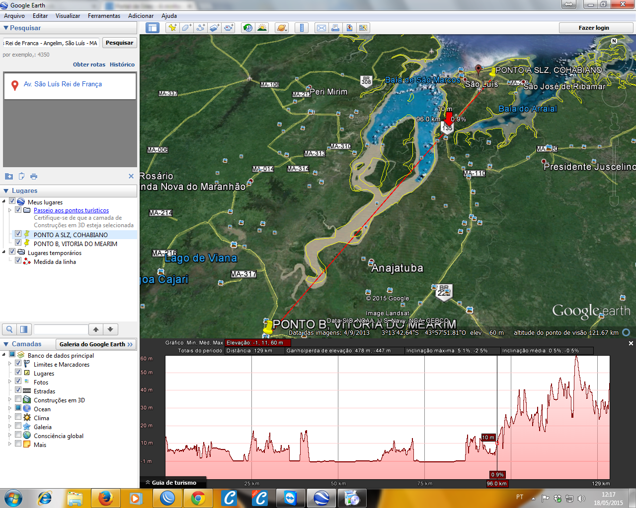The image size is (636, 508).
Task: Show historical imagery with the clock icon
Action: [x=248, y=28]
